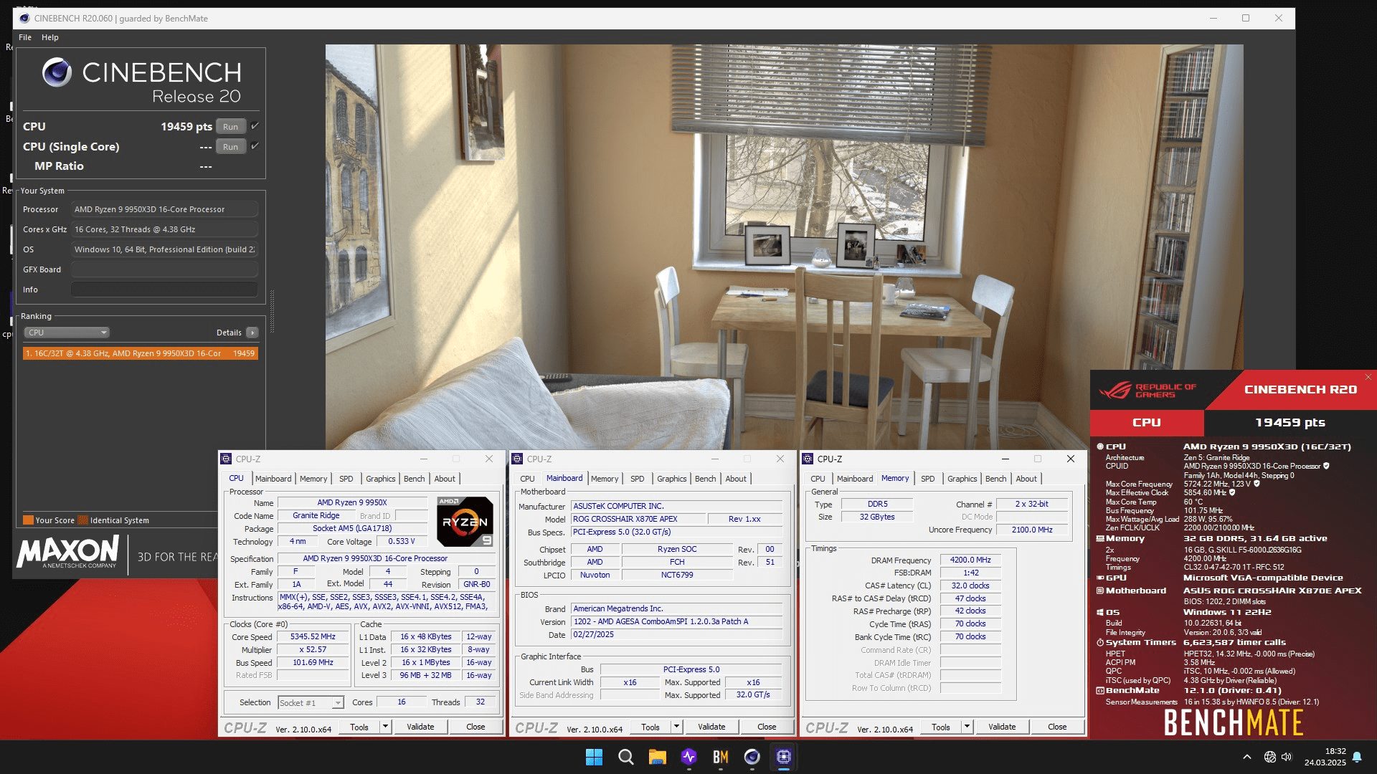This screenshot has height=774, width=1377.
Task: Click Validate in Mainboard CPU-Z window
Action: coord(711,727)
